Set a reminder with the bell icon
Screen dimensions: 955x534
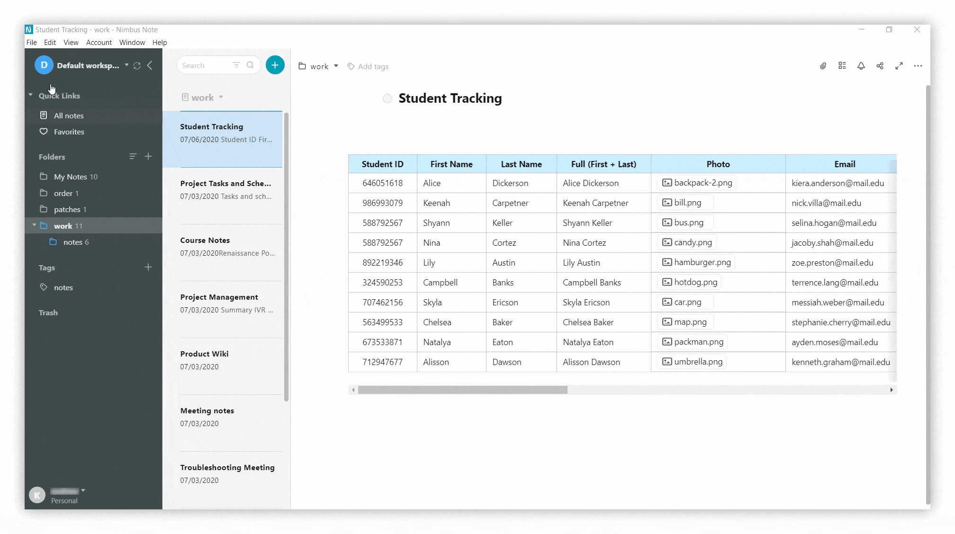861,66
